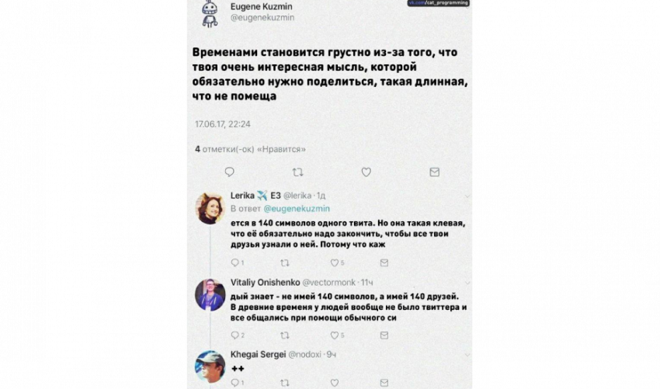Send main tweet via direct message
660x389 pixels.
[434, 172]
